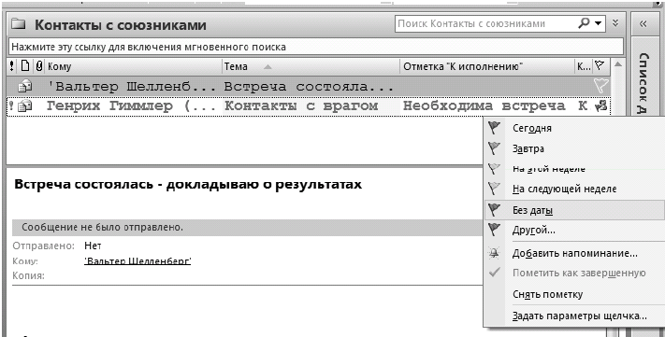Click the flag icon beside Другой...
The image size is (665, 337).
click(494, 230)
